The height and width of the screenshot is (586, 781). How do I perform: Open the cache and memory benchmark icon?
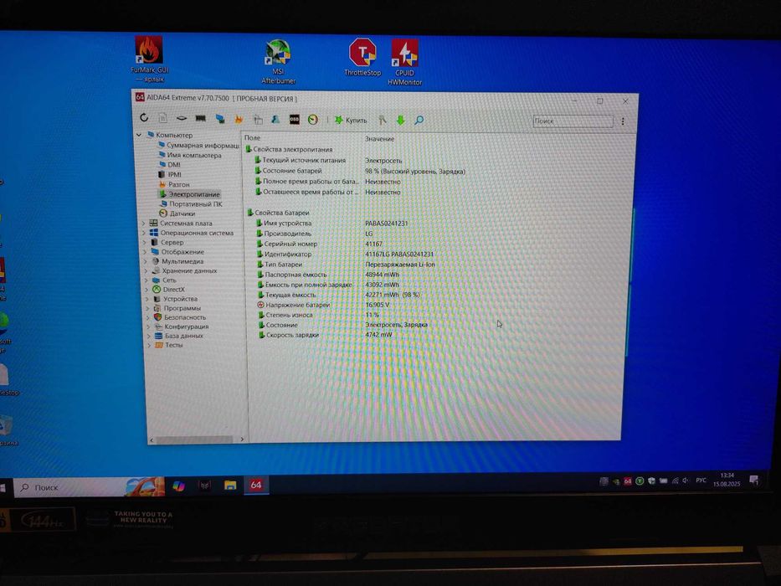tap(201, 119)
